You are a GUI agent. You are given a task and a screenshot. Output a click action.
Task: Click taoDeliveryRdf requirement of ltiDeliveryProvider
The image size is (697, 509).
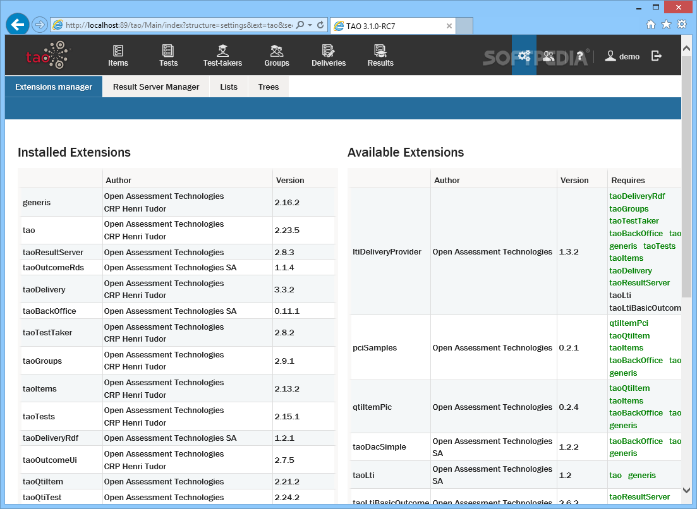pyautogui.click(x=637, y=196)
